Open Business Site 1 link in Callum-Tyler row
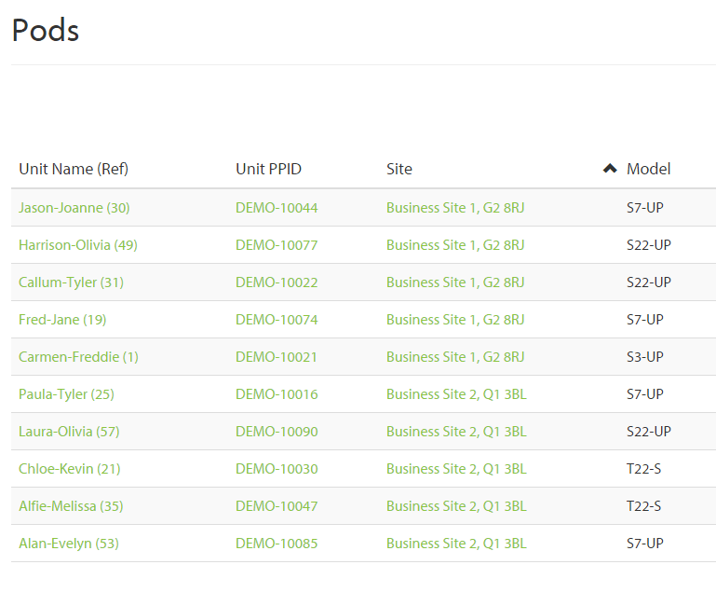Screen dimensions: 716x606 (455, 282)
